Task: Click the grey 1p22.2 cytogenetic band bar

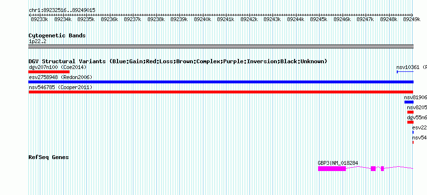Action: point(221,46)
